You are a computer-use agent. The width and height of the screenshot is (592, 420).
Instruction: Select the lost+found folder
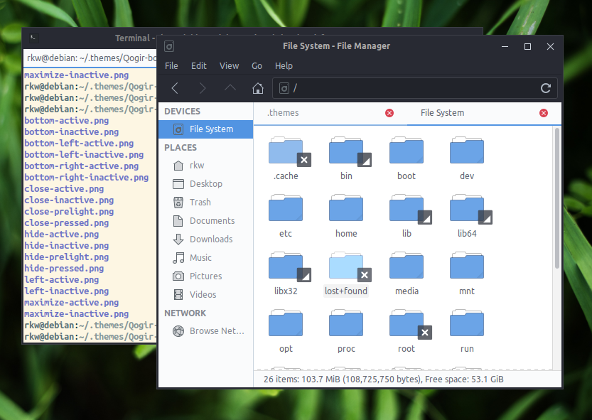346,274
